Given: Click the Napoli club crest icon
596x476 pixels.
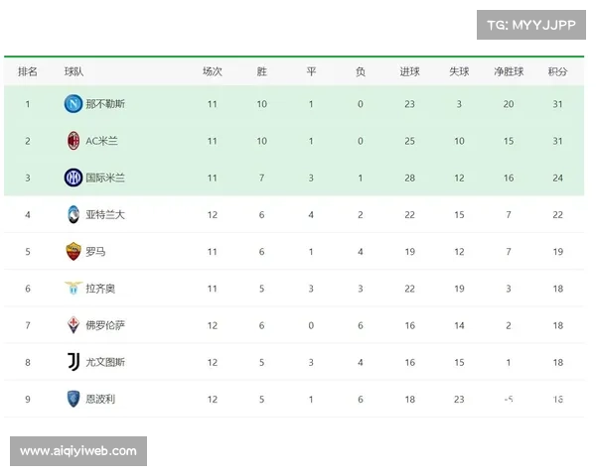Looking at the screenshot, I should [x=73, y=104].
